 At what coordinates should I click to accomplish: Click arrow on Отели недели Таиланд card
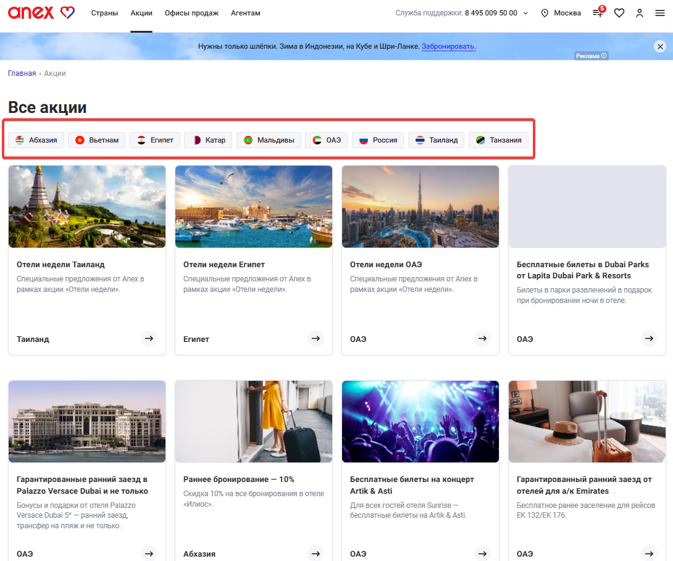[149, 338]
